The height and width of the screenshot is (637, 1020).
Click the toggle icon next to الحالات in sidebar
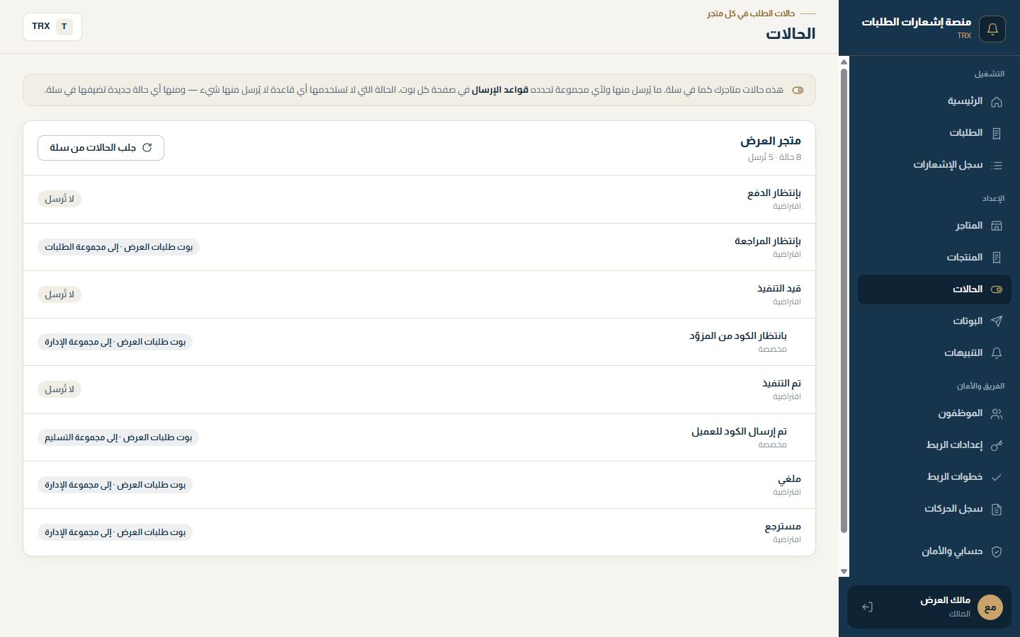997,289
